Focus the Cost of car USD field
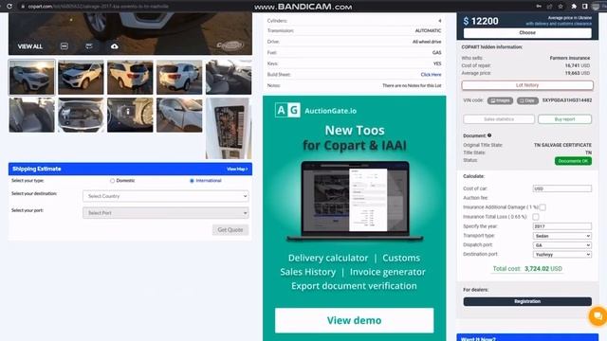 pyautogui.click(x=562, y=188)
